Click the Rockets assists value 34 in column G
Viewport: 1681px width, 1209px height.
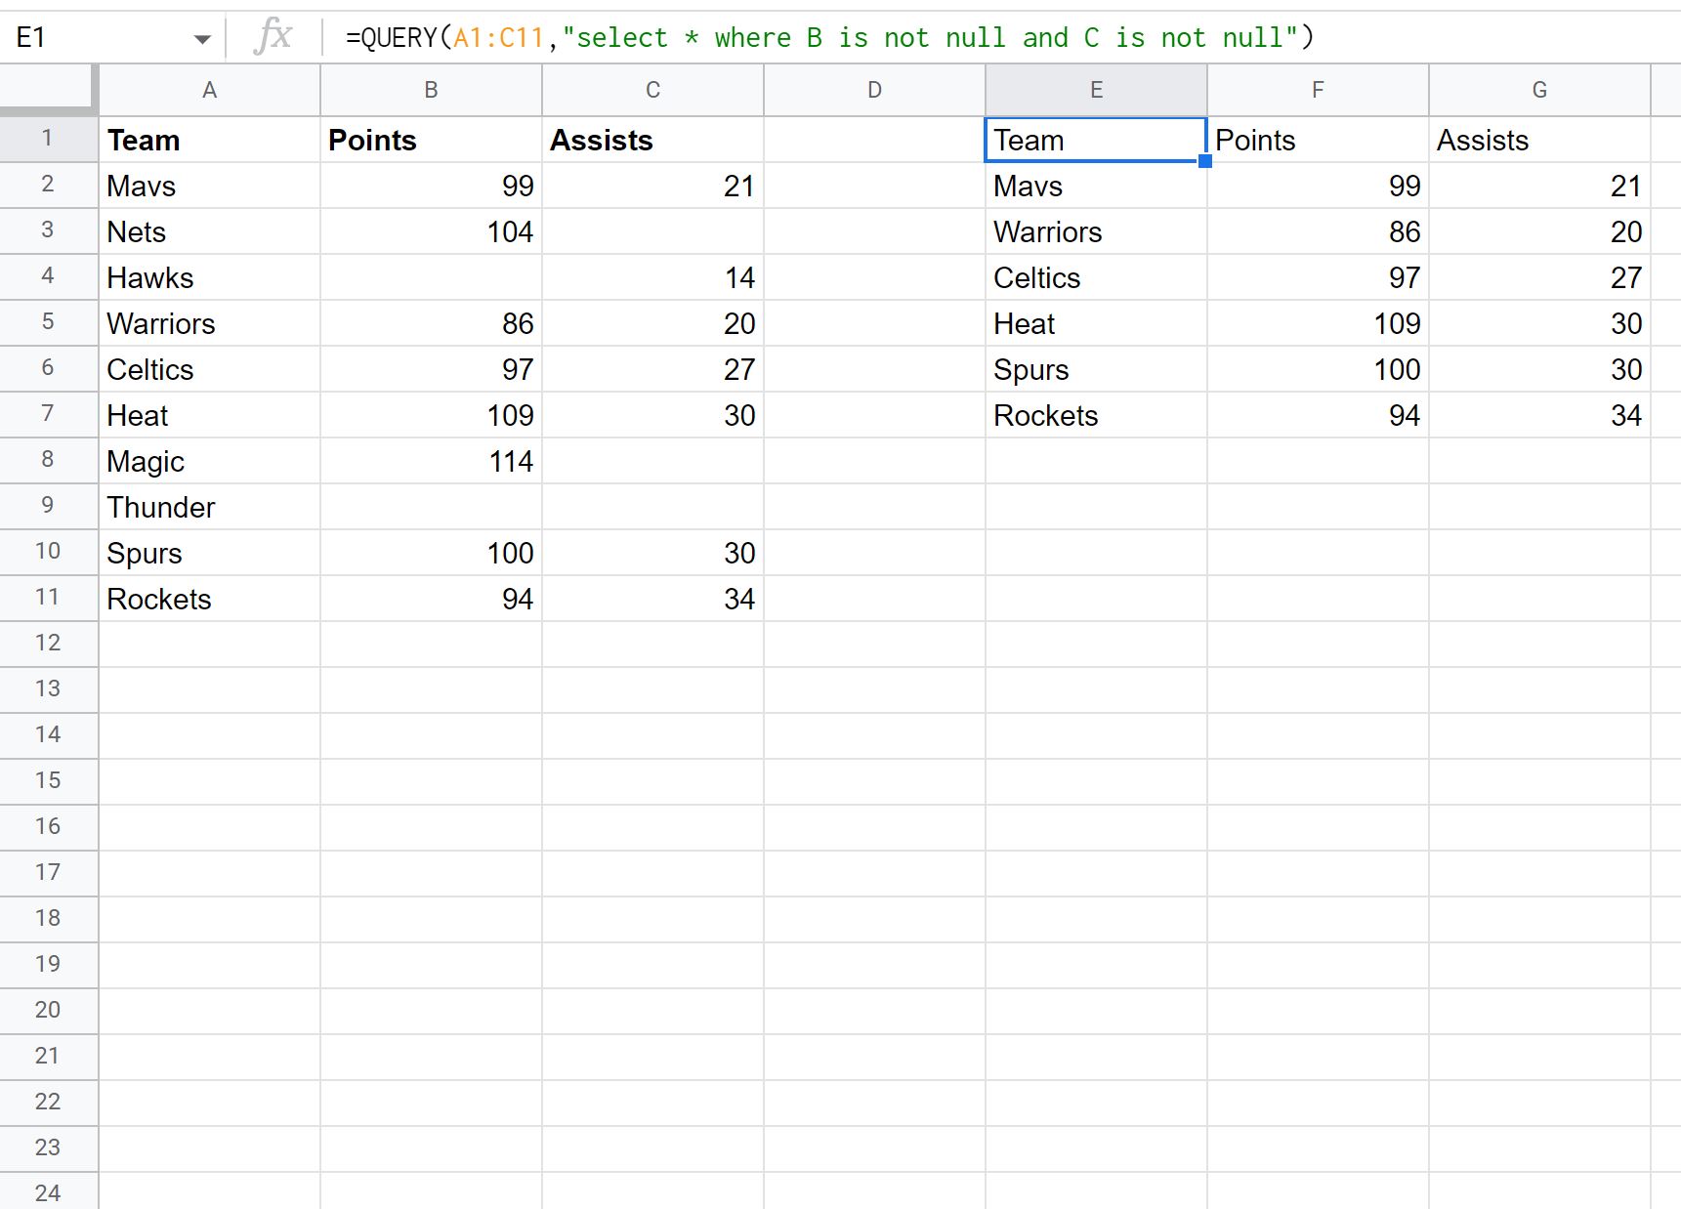pos(1539,415)
